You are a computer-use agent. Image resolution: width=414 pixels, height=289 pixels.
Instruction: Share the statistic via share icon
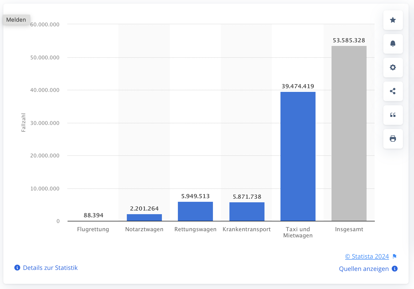click(393, 91)
